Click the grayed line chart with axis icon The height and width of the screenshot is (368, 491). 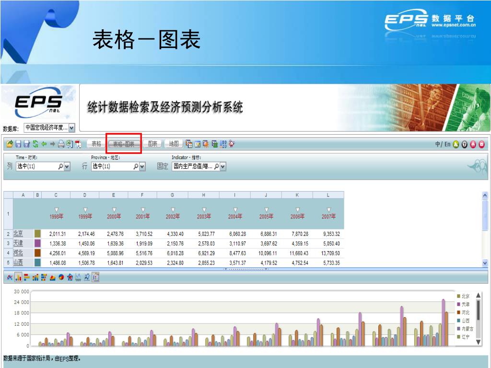coord(78,277)
